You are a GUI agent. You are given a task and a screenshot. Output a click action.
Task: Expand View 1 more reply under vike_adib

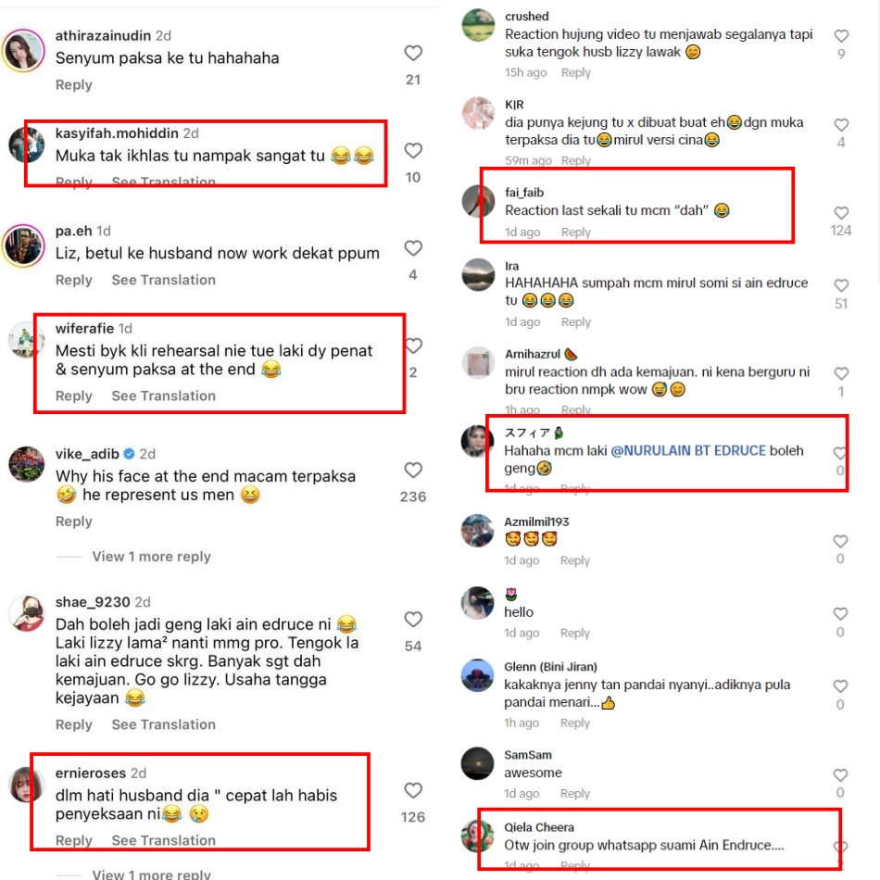tap(152, 557)
